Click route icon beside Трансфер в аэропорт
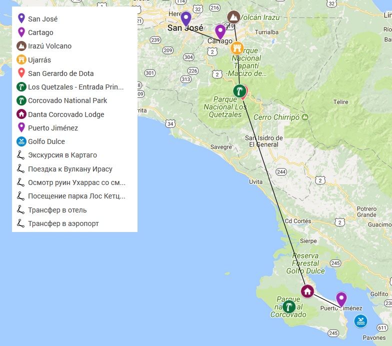 21,223
